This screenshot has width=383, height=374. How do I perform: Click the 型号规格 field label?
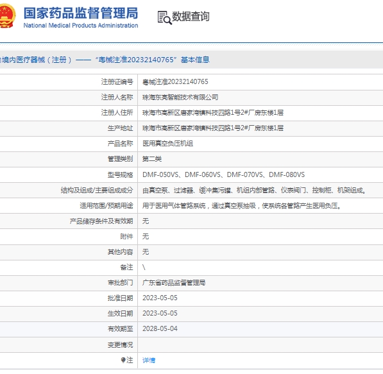[x=120, y=174]
